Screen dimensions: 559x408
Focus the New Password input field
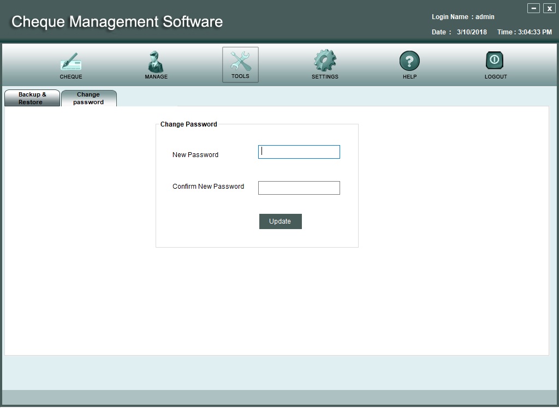[299, 152]
